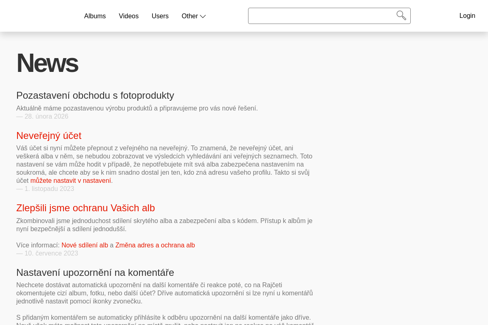The height and width of the screenshot is (325, 488).
Task: Browse the Users page
Action: click(x=160, y=16)
